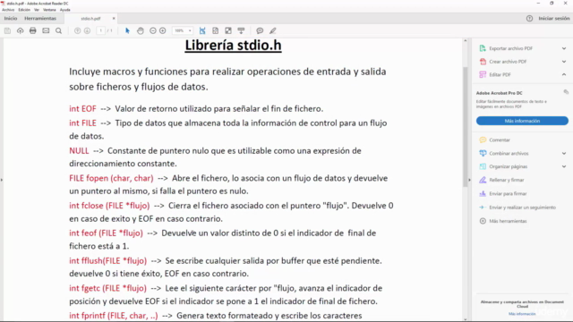Go to previous page arrow
This screenshot has width=573, height=322.
coord(77,31)
